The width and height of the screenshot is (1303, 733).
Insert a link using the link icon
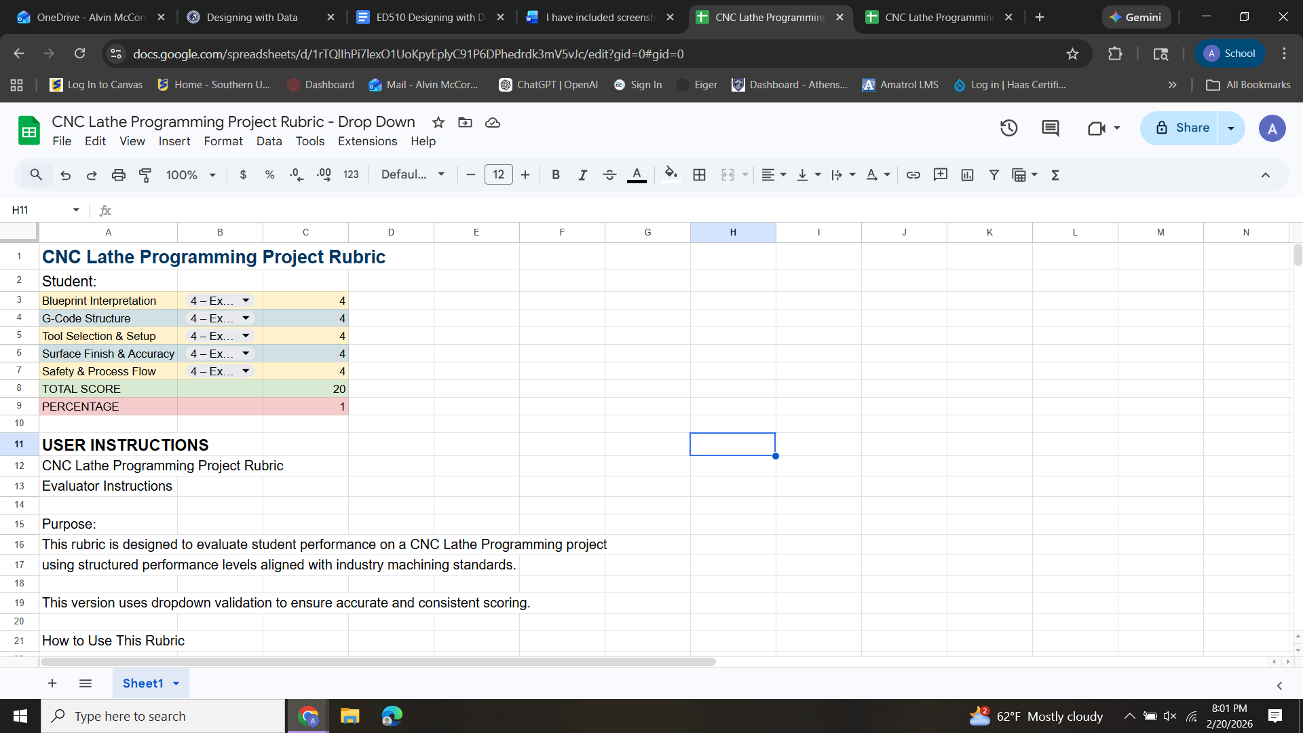[x=913, y=175]
